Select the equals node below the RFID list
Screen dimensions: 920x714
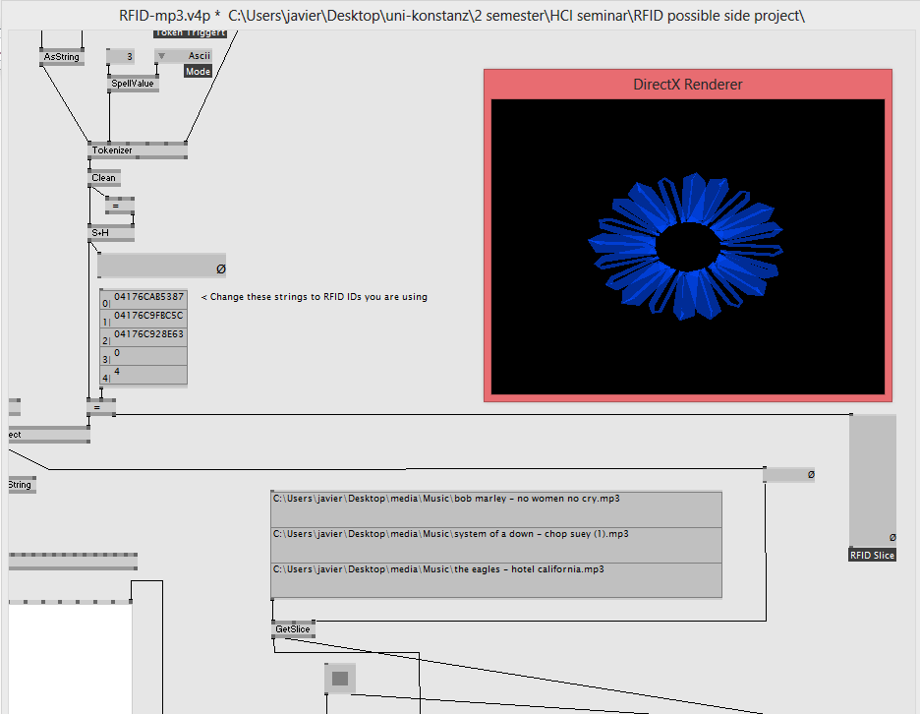pos(101,407)
